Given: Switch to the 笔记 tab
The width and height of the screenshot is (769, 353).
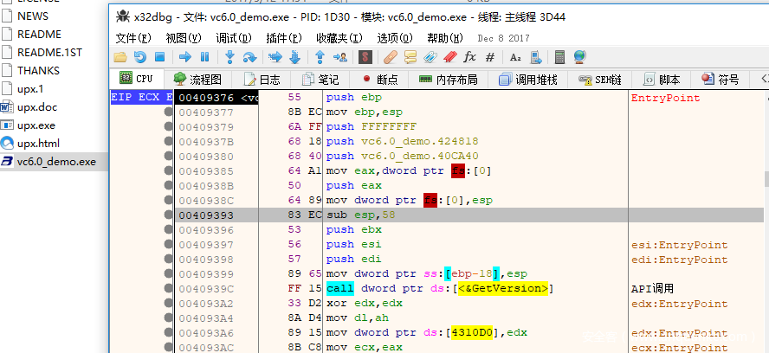Looking at the screenshot, I should pyautogui.click(x=320, y=80).
